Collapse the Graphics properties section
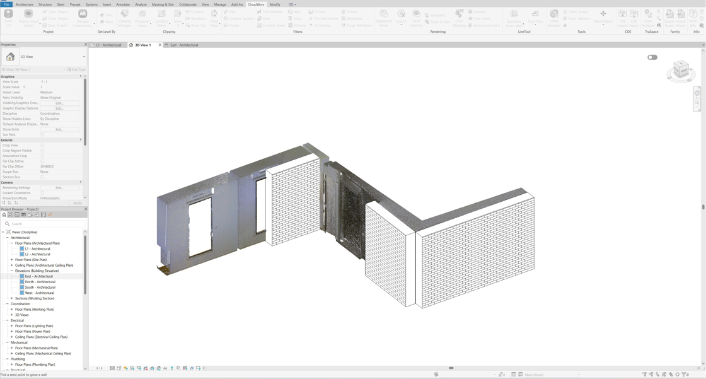The height and width of the screenshot is (379, 706). point(81,76)
